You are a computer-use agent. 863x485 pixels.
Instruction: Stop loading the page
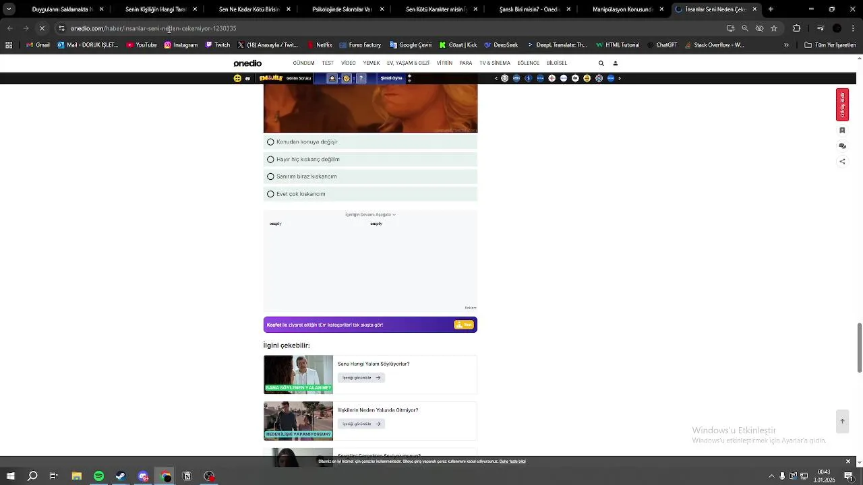coord(42,28)
